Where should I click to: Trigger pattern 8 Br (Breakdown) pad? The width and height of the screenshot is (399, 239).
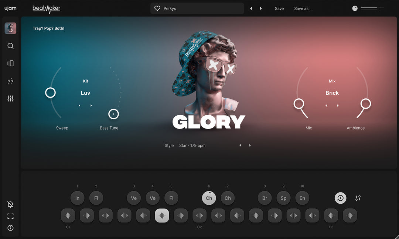pos(265,198)
